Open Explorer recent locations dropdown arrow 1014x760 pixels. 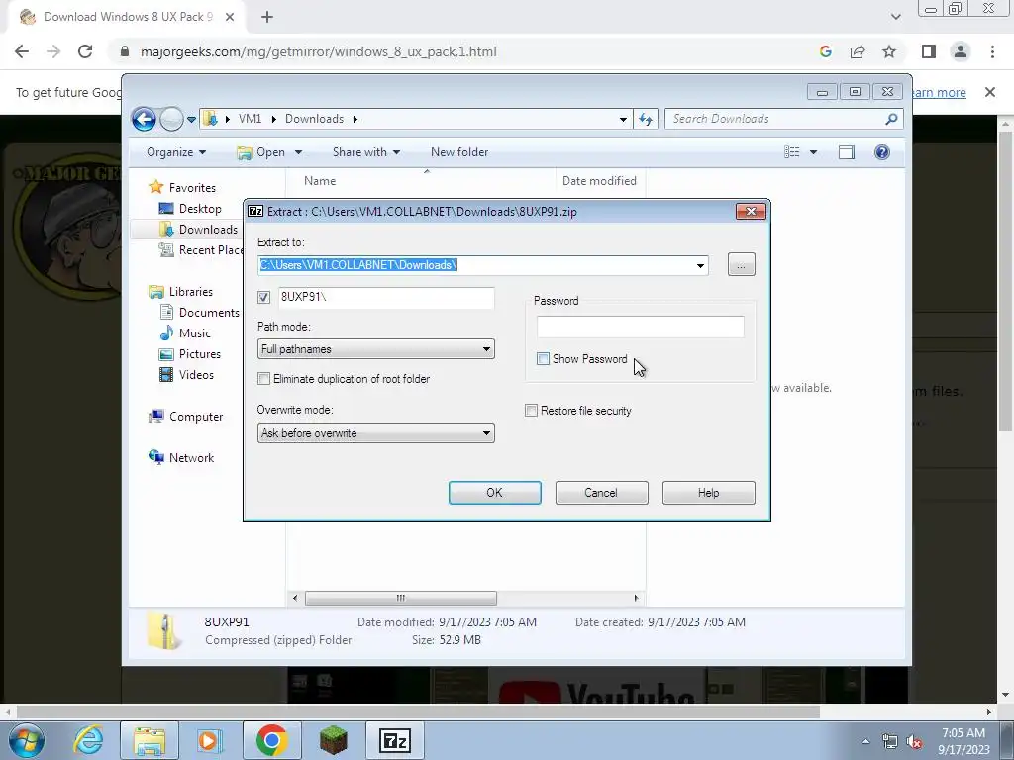click(191, 120)
